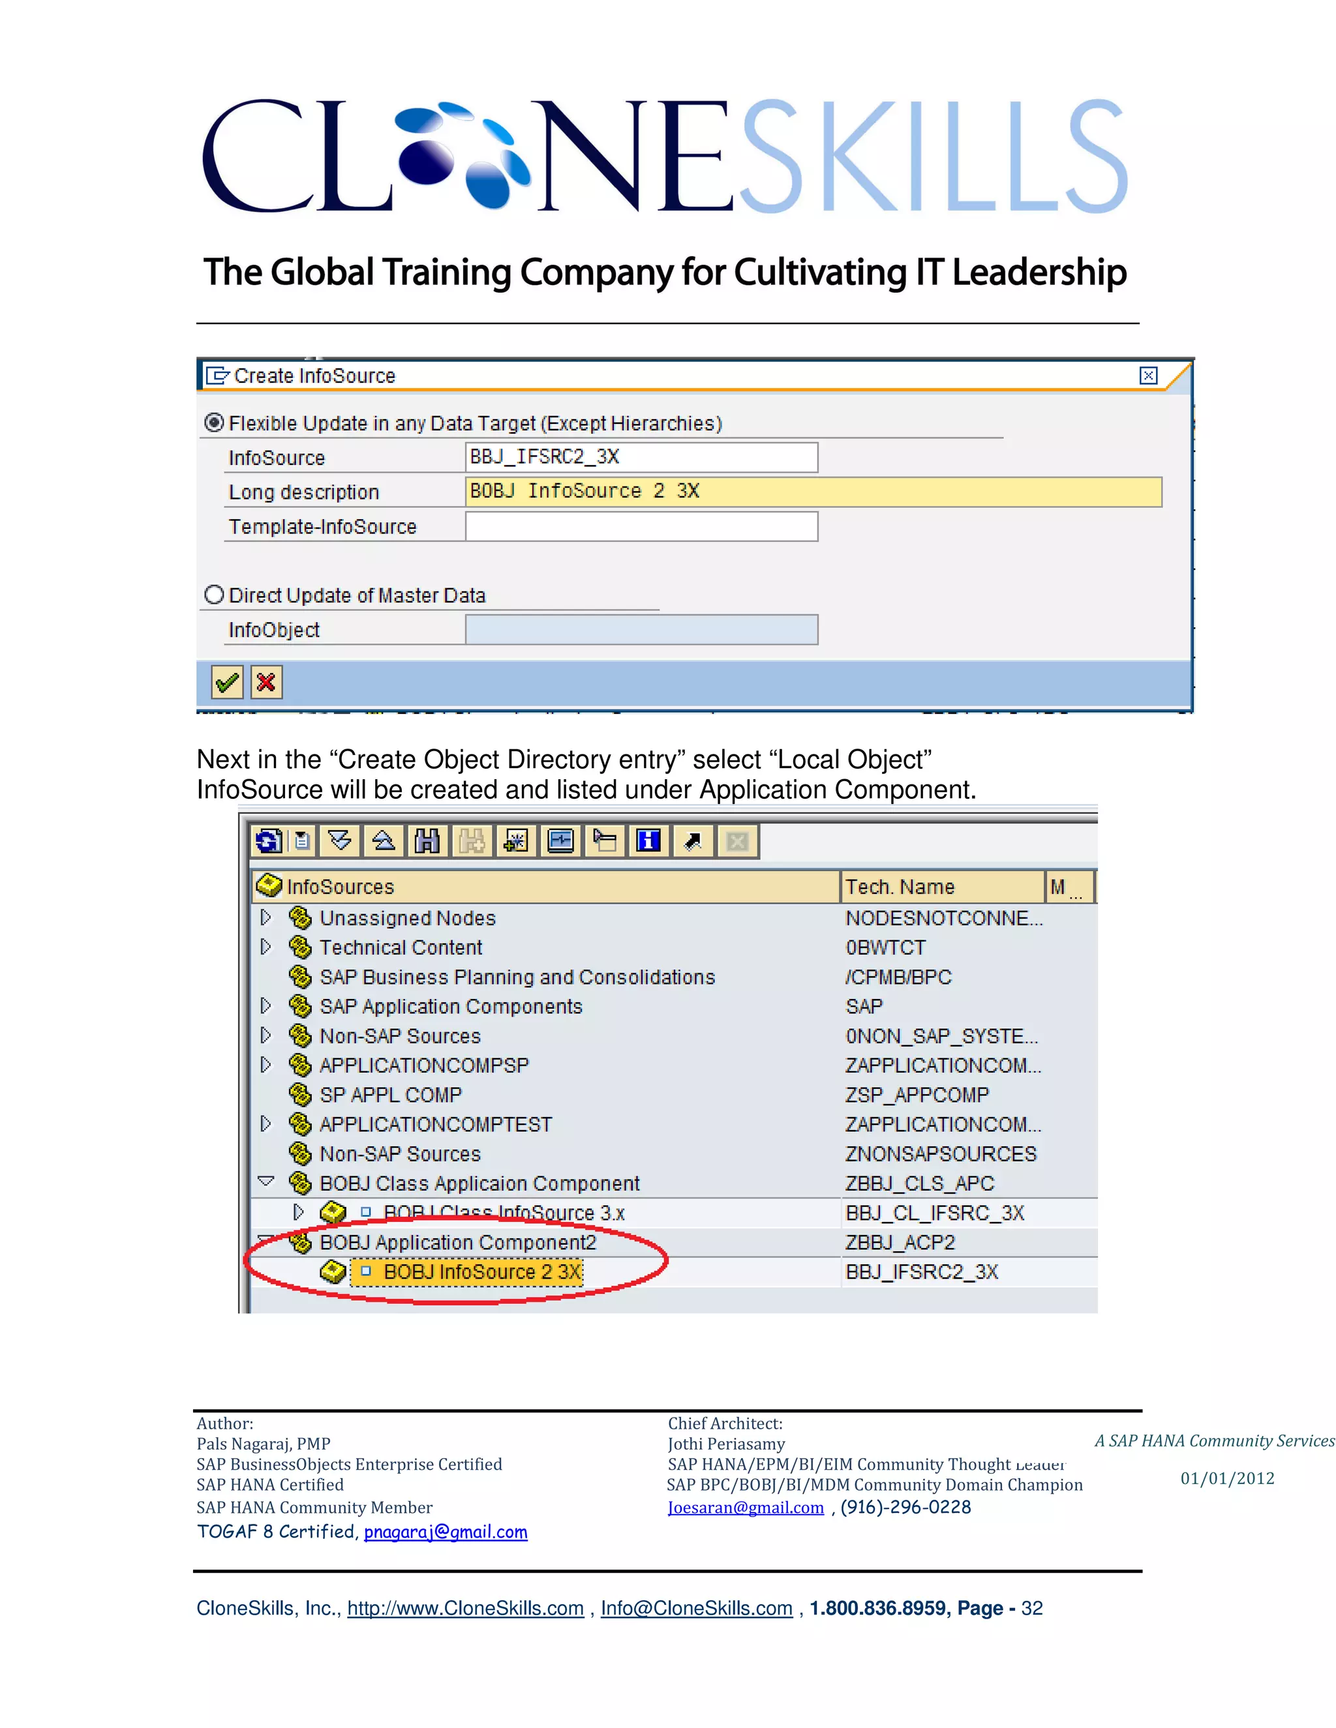The width and height of the screenshot is (1336, 1728).
Task: Click the greyed InfoObject input field
Action: [x=641, y=630]
